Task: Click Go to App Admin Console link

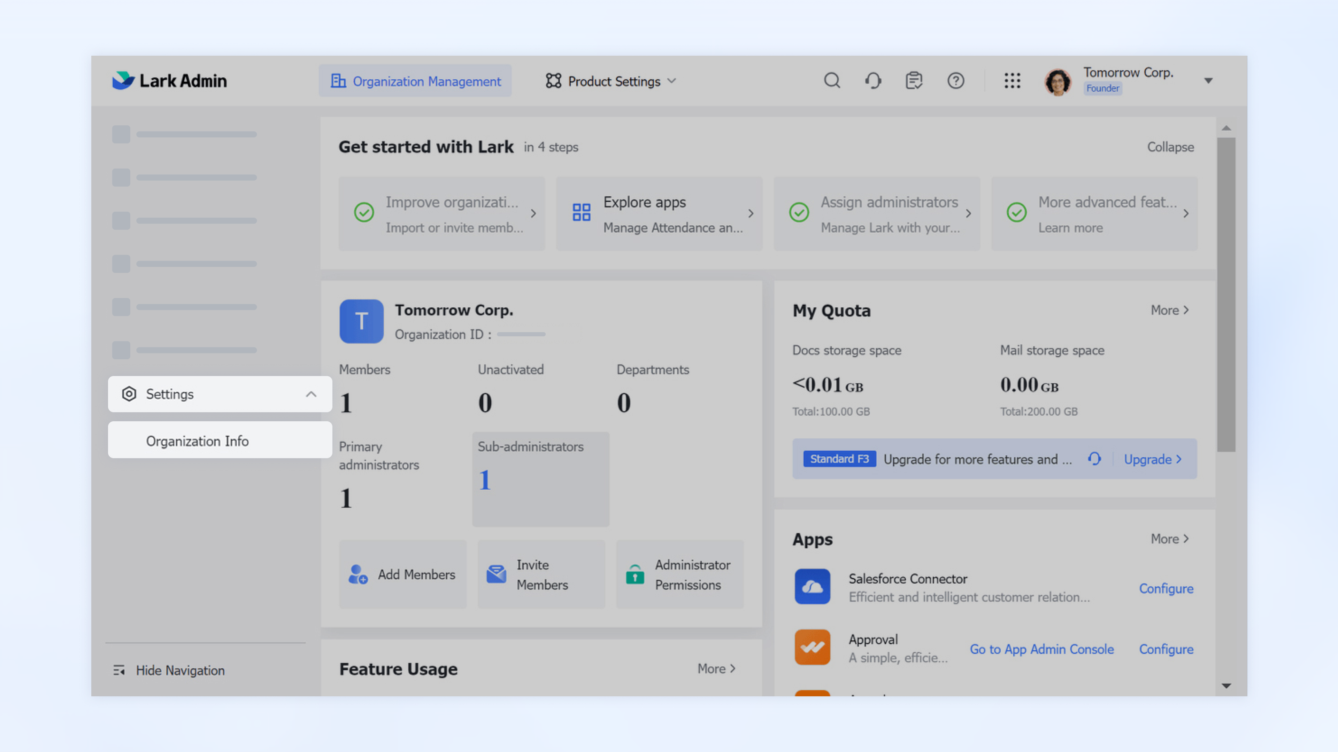Action: (x=1041, y=649)
